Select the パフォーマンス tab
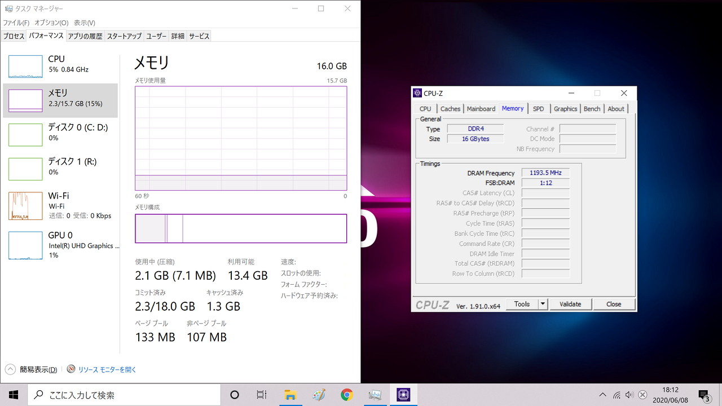Viewport: 722px width, 406px height. [46, 36]
